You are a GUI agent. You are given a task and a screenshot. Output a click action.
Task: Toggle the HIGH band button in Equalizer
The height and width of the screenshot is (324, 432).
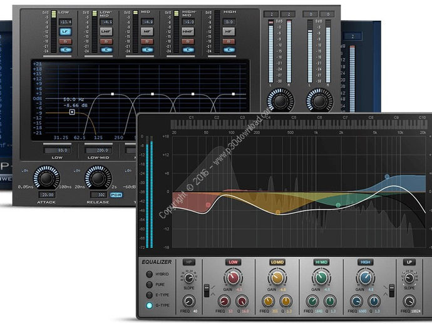(366, 262)
